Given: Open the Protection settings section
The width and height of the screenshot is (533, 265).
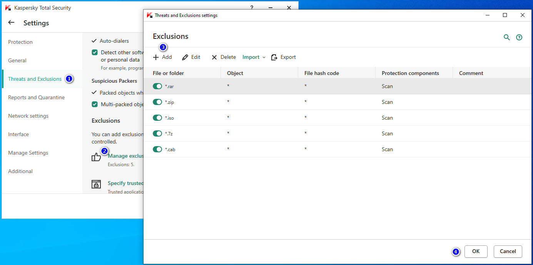Looking at the screenshot, I should 20,42.
